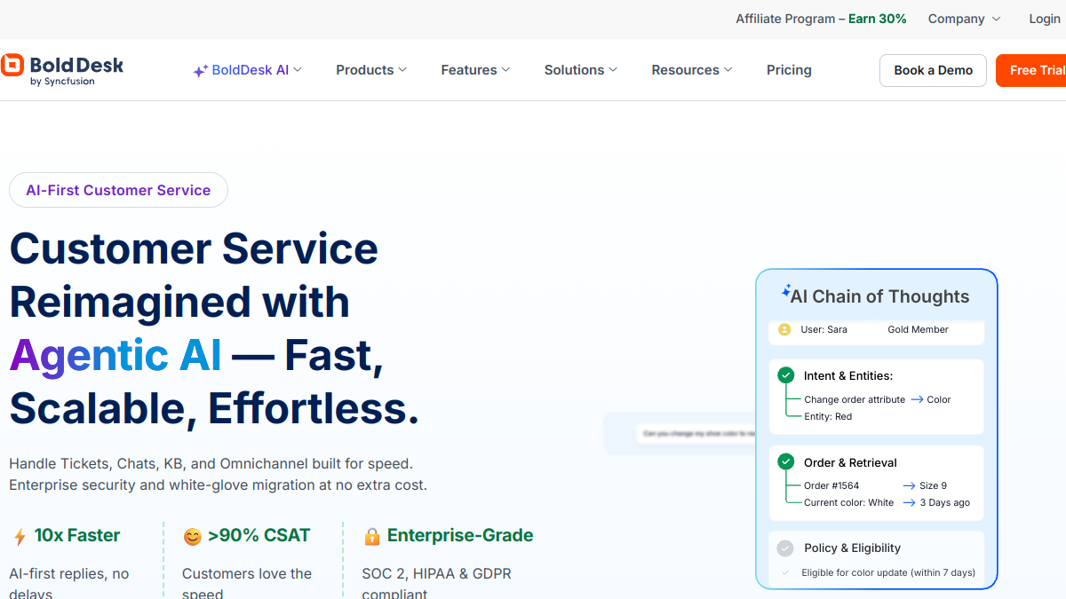The image size is (1066, 599).
Task: Click the BoldDesk logo icon
Action: tap(12, 66)
